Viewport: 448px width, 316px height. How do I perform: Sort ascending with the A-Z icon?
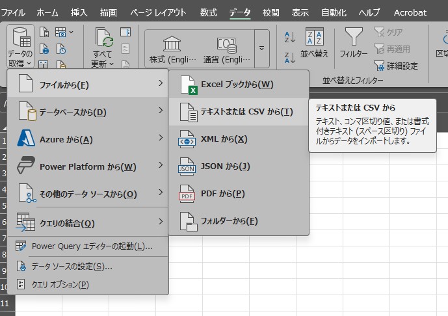tap(290, 37)
